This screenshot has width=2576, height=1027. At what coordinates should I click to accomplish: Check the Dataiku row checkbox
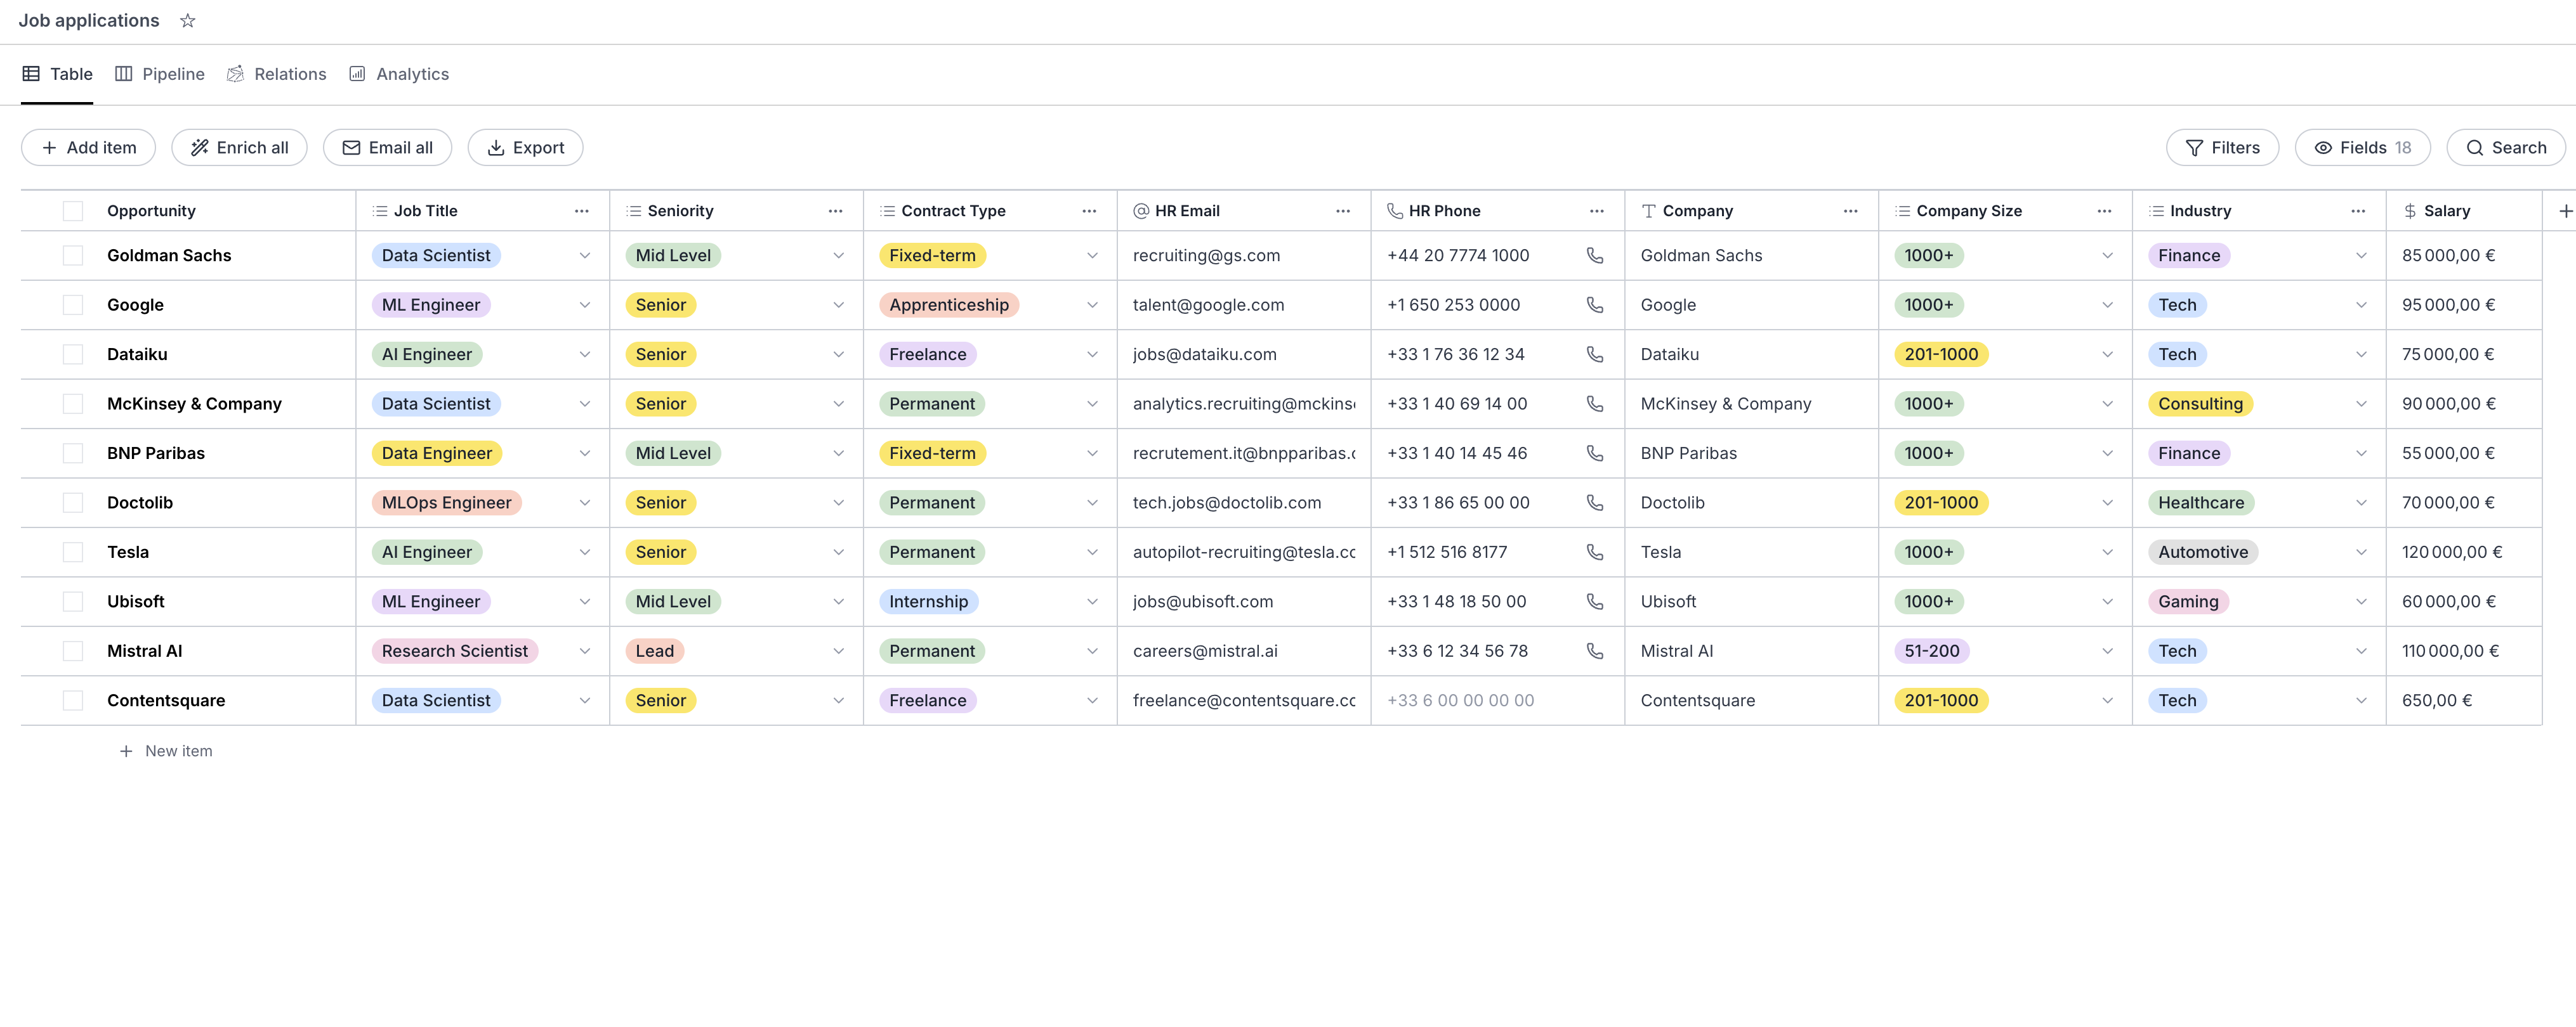click(x=73, y=354)
